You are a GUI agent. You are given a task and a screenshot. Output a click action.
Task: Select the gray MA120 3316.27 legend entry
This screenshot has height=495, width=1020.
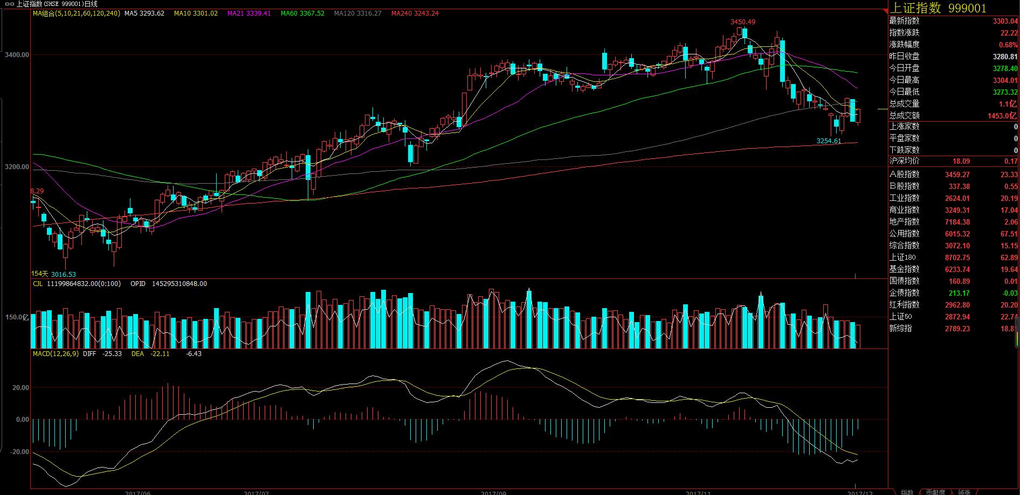(358, 13)
